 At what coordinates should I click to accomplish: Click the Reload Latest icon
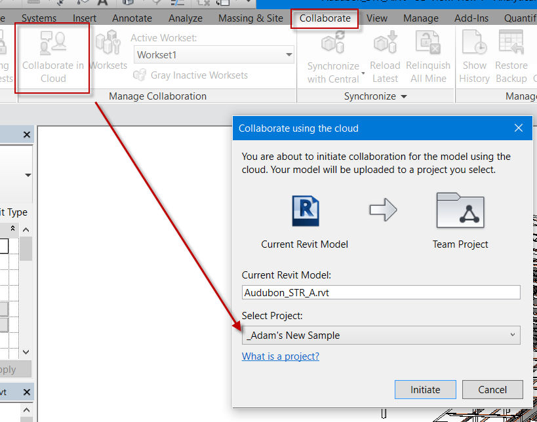386,42
